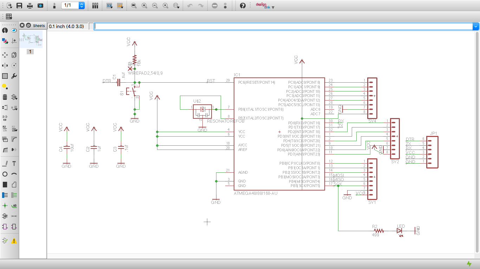Select the Dimension tool
Screen dimensions: 480x269
click(x=14, y=216)
